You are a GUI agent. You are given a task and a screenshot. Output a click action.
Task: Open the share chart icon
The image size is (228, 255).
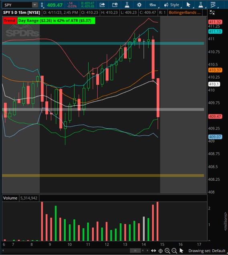(x=102, y=5)
